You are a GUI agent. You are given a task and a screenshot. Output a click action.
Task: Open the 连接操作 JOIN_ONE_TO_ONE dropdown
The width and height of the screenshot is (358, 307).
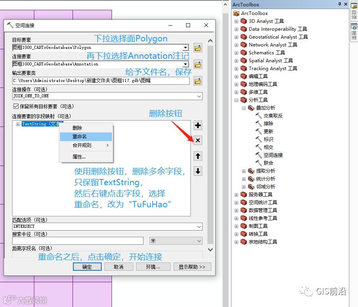click(199, 96)
